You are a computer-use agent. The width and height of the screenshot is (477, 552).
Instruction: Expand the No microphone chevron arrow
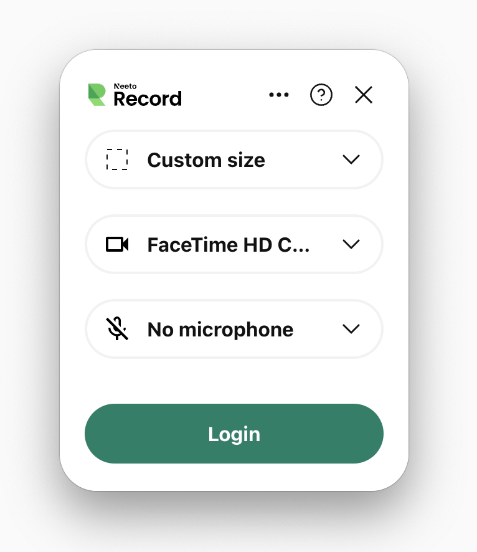[351, 329]
